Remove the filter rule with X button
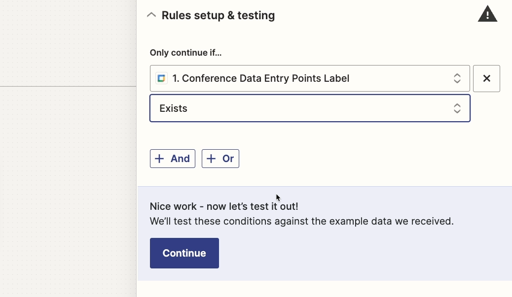Image resolution: width=512 pixels, height=297 pixels. tap(486, 79)
